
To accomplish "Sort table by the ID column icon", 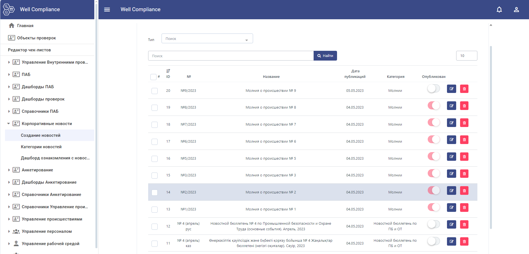I will (x=168, y=71).
